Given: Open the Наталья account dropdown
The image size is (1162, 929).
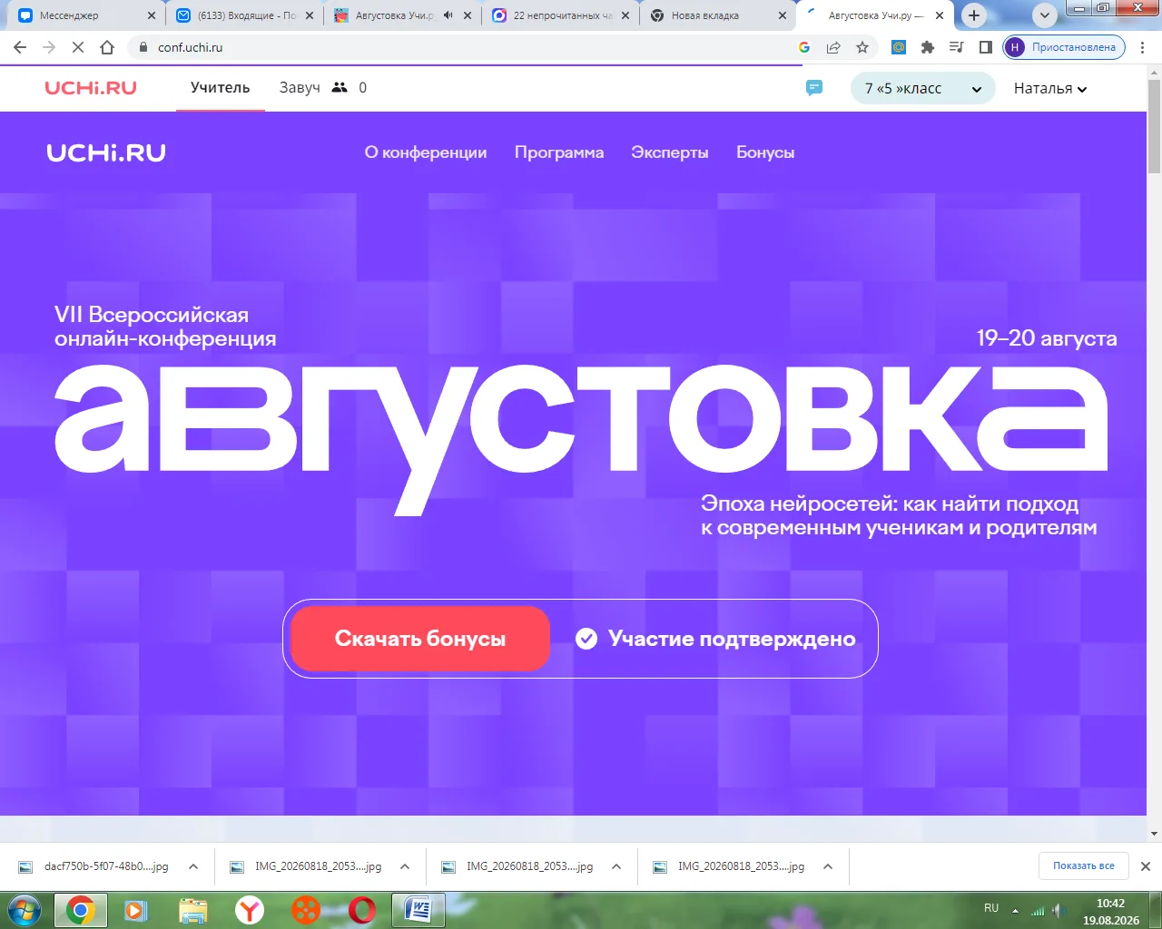Looking at the screenshot, I should click(x=1050, y=88).
